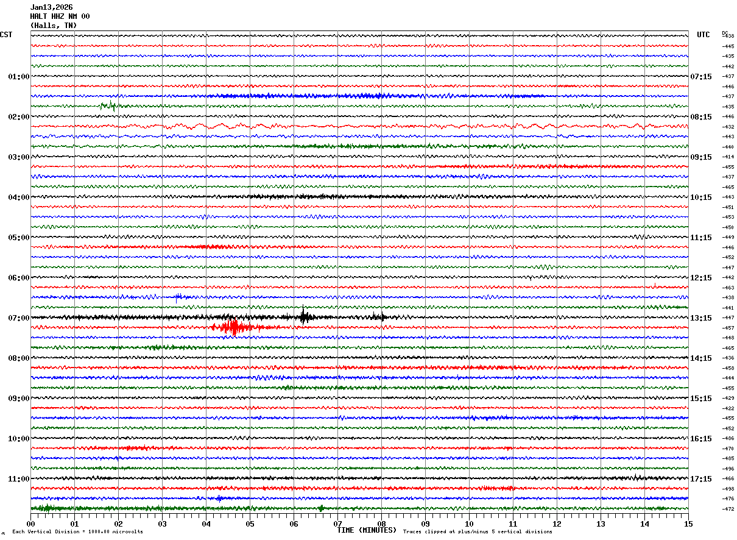Select the 03:00 CST row label

click(x=19, y=157)
